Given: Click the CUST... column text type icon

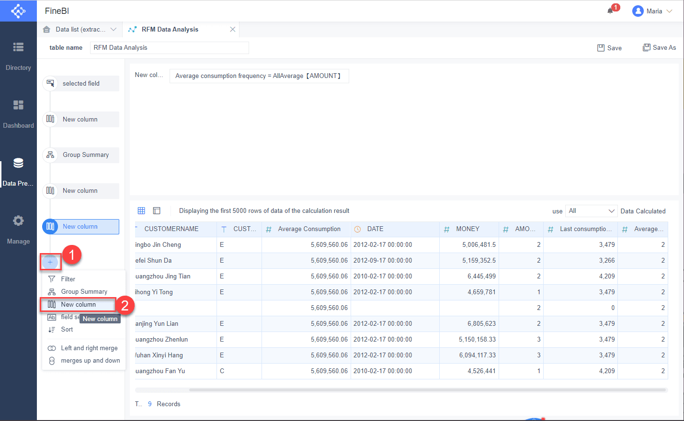Looking at the screenshot, I should coord(224,229).
